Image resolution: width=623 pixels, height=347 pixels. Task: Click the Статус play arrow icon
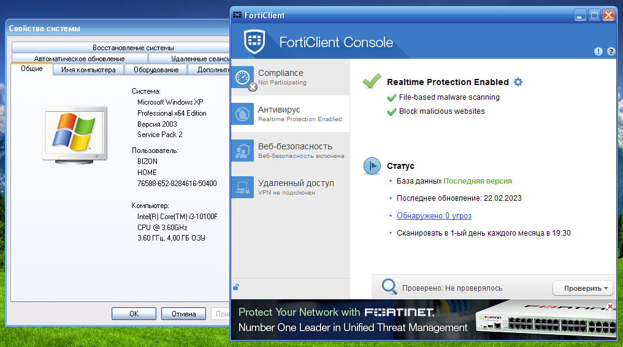[372, 166]
